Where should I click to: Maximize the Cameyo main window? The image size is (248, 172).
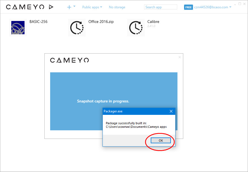240,4
